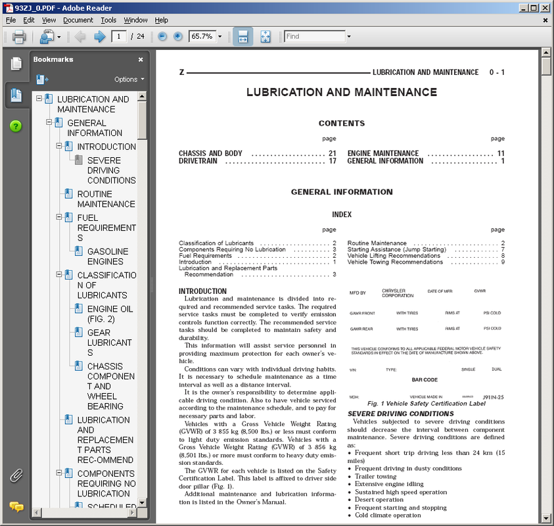The width and height of the screenshot is (554, 526).
Task: Click the Adobe Reader title bar icon
Action: [x=9, y=8]
